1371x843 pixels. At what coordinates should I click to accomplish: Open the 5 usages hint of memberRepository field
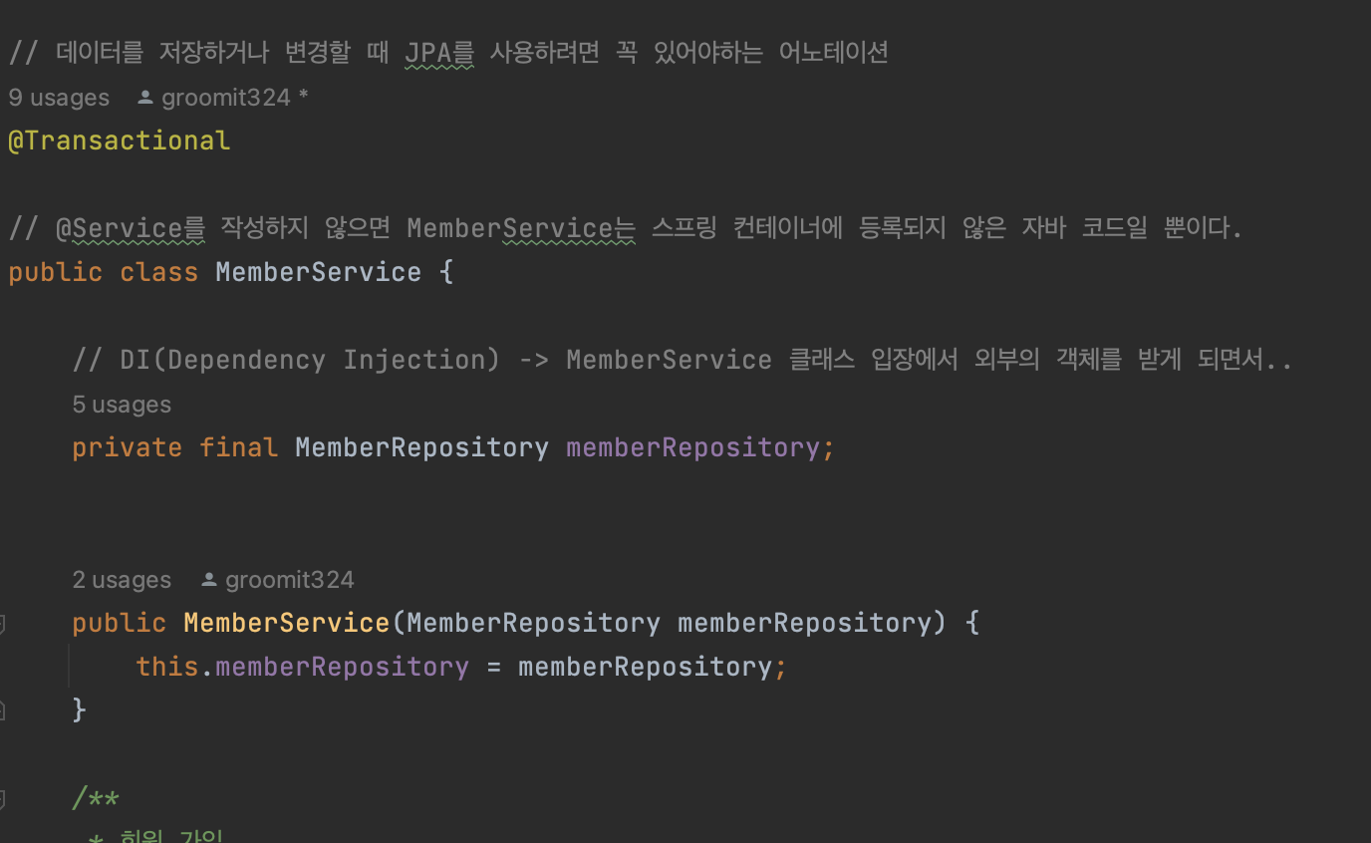(122, 404)
